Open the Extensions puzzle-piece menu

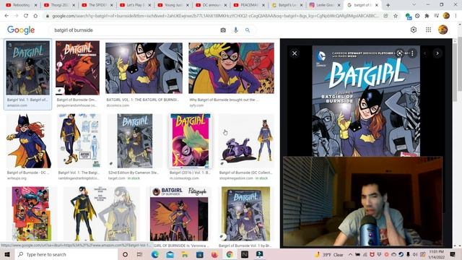click(x=427, y=16)
